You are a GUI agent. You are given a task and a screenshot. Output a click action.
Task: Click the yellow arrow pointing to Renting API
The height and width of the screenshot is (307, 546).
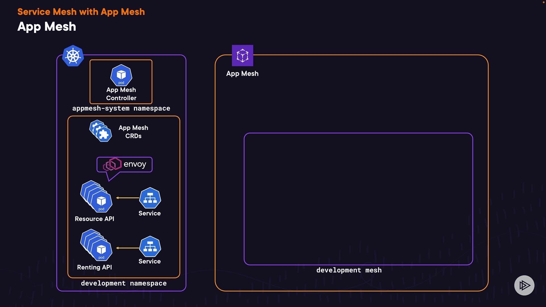127,248
